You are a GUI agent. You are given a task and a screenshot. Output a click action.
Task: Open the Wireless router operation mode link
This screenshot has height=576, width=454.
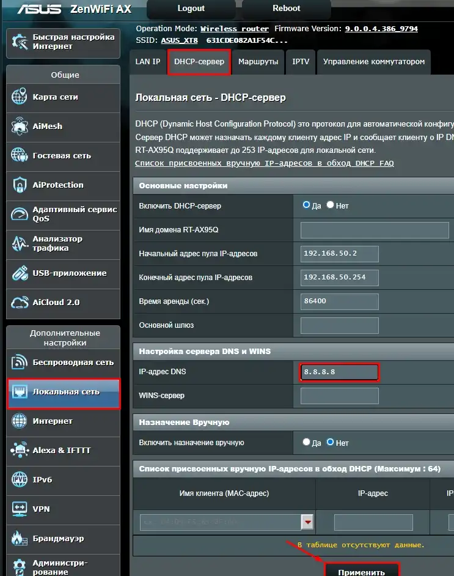(x=235, y=29)
